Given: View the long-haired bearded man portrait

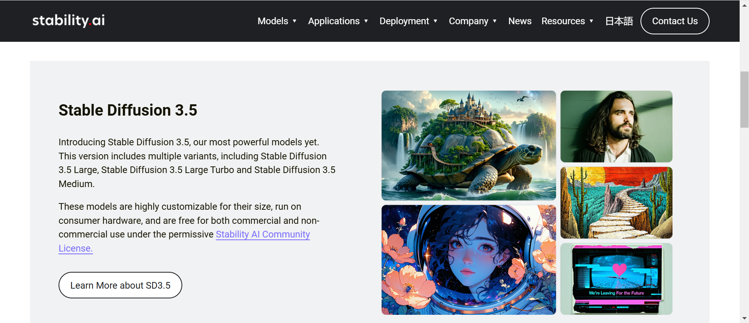Looking at the screenshot, I should [616, 127].
